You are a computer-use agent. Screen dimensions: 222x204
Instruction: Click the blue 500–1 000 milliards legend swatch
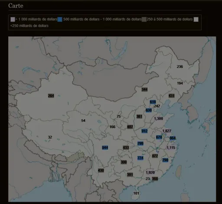[60, 19]
